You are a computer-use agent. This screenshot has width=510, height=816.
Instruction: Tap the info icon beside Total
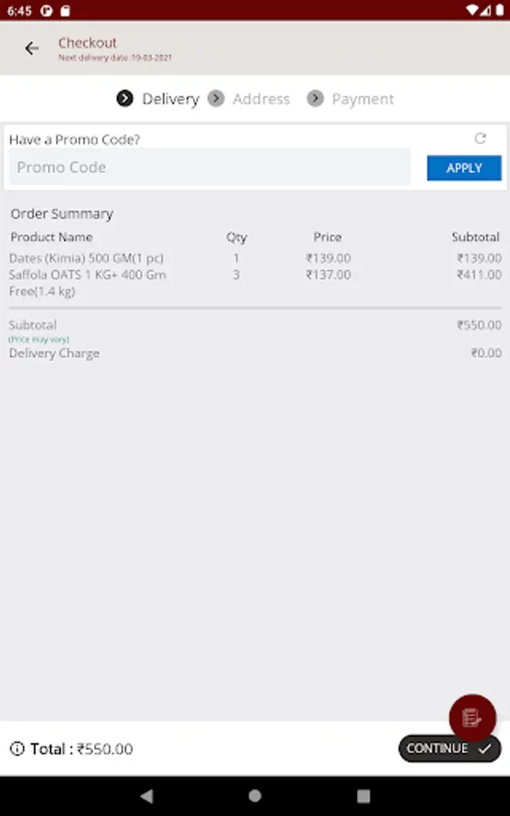click(x=17, y=749)
